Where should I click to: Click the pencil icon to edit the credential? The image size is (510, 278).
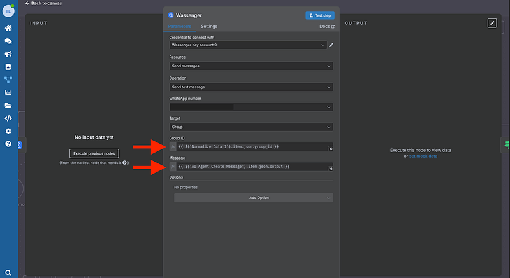click(x=331, y=45)
